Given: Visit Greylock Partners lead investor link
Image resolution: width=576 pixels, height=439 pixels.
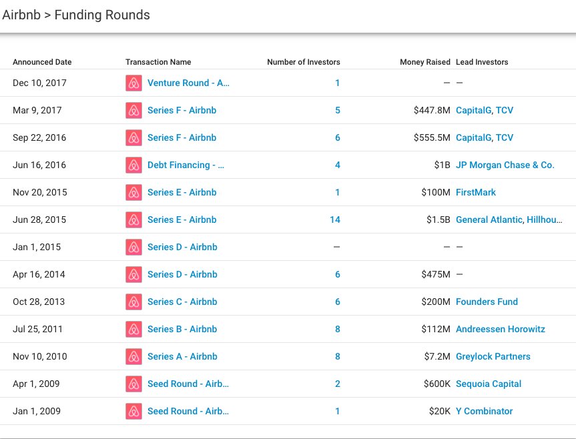Looking at the screenshot, I should pos(493,357).
